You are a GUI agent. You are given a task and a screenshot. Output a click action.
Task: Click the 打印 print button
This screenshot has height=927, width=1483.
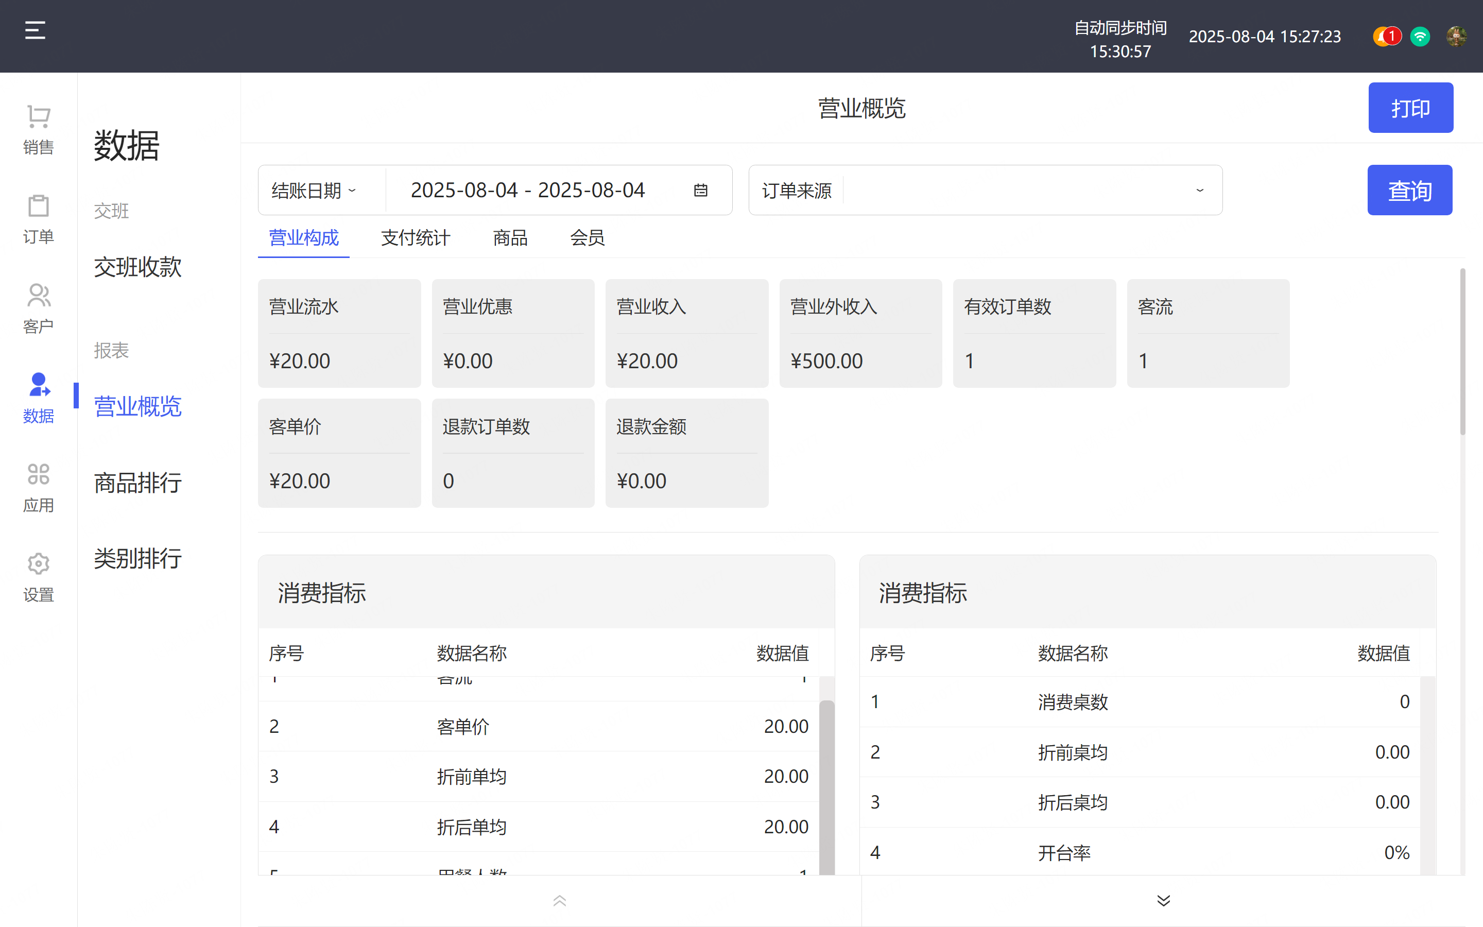1411,107
